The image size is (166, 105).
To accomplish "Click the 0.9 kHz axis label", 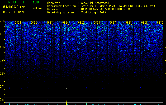I will [2, 60].
